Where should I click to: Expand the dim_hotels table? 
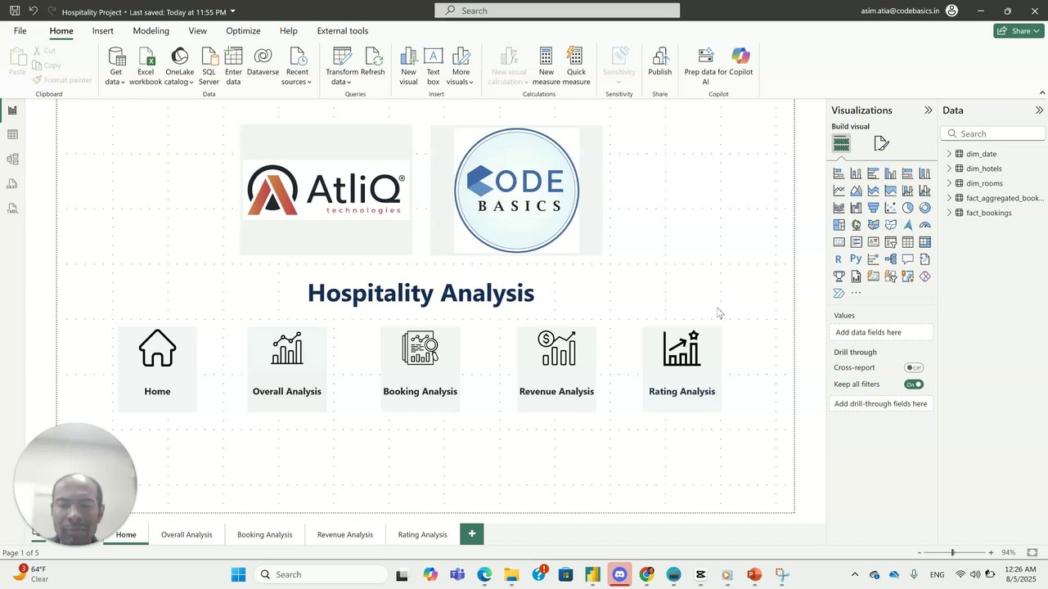pos(949,169)
